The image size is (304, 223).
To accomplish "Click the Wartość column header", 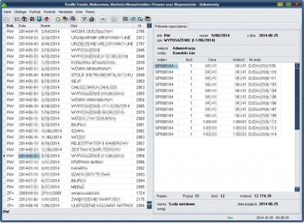I will click(239, 60).
